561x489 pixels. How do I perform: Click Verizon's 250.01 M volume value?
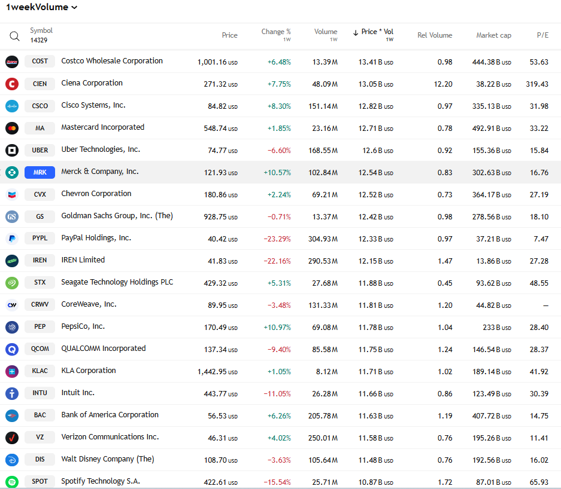tap(323, 438)
